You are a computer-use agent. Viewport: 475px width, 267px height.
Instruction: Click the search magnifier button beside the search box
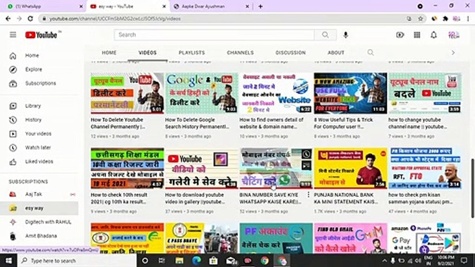325,35
